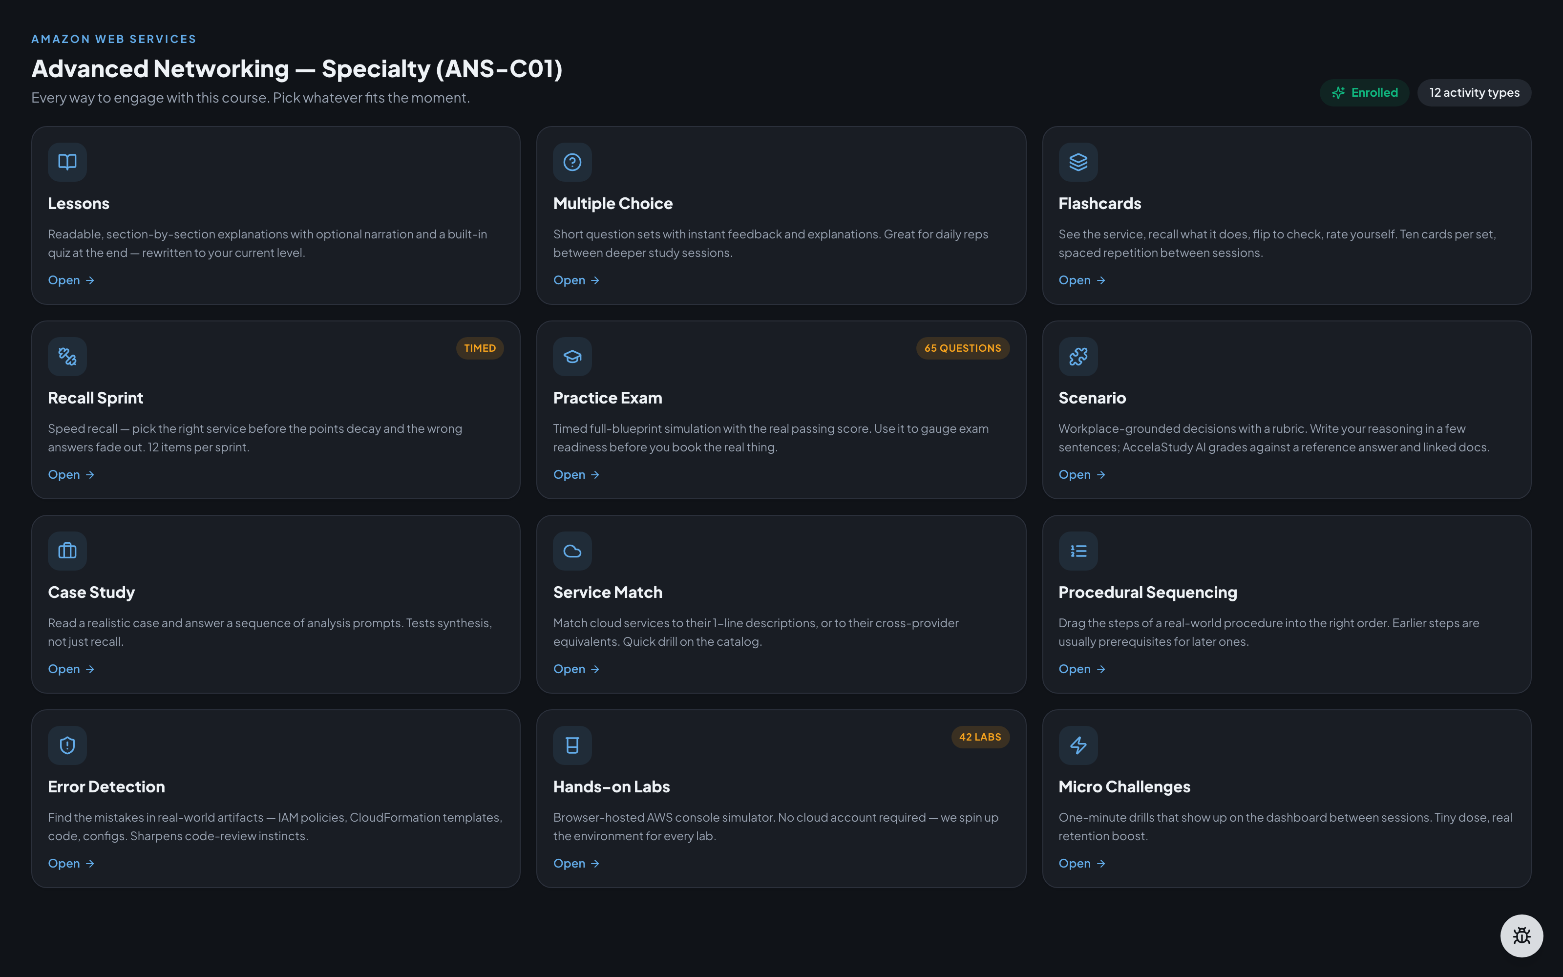Open the Case Study activity
Screen dimensions: 1563x977
pos(71,669)
